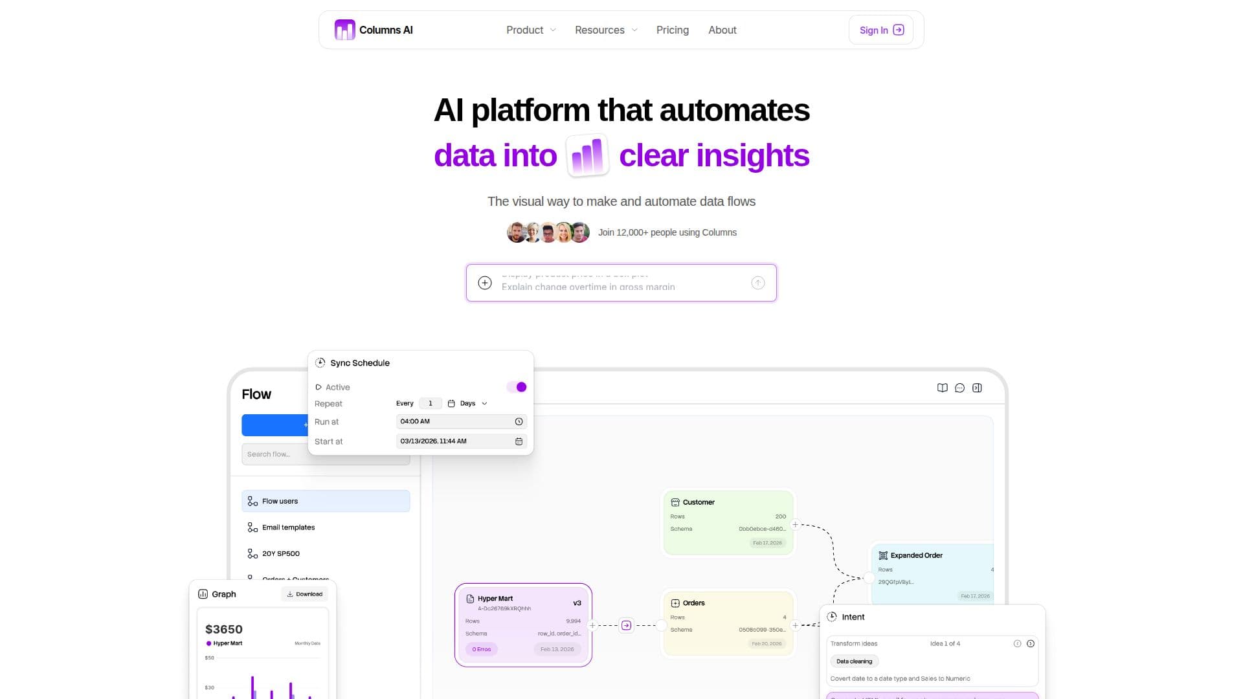The image size is (1243, 699).
Task: Click the Intent panel clock icon
Action: coord(832,617)
